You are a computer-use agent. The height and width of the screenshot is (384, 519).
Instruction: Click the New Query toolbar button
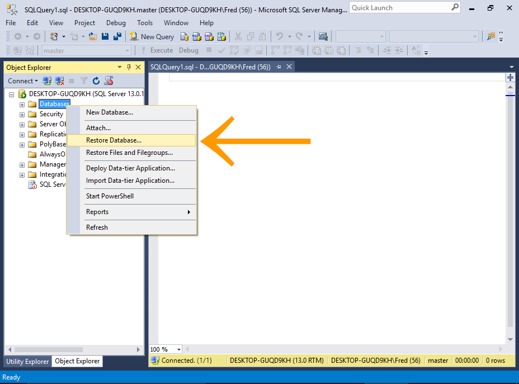click(x=152, y=36)
